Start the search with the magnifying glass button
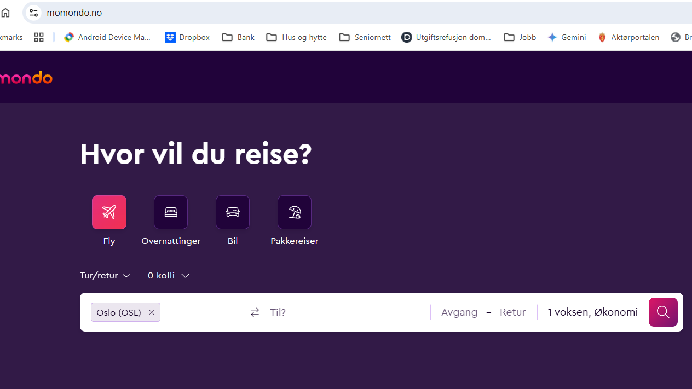The width and height of the screenshot is (692, 389). click(x=662, y=312)
